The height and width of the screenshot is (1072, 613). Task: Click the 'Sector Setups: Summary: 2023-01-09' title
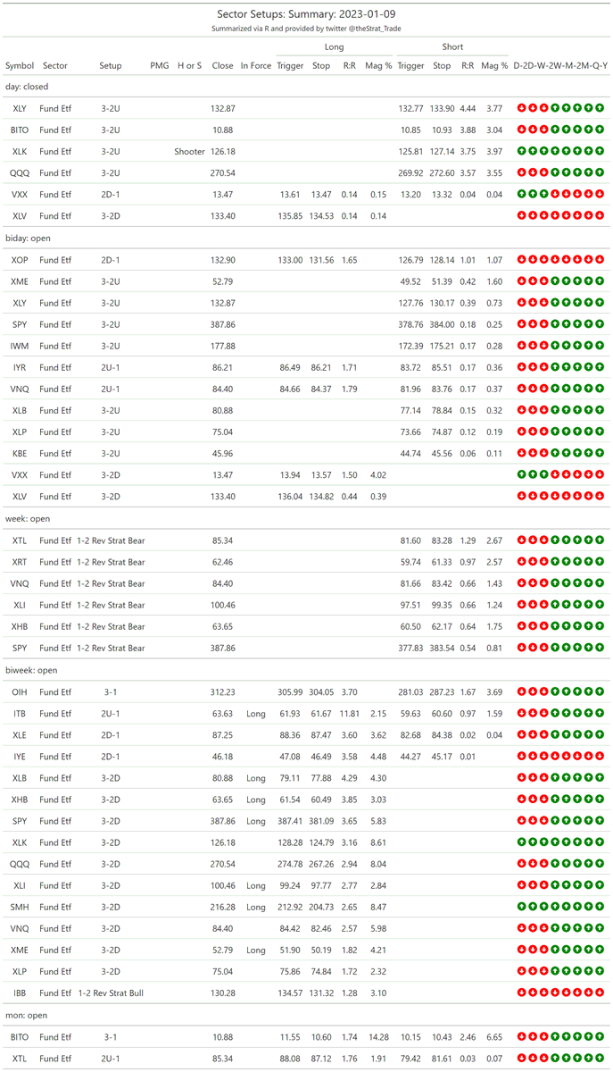pos(307,14)
